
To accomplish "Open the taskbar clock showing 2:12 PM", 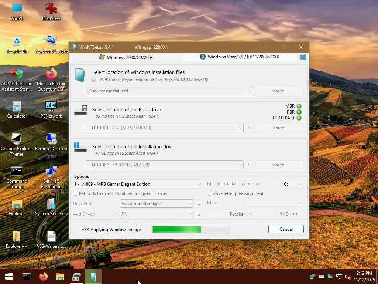I will click(364, 277).
